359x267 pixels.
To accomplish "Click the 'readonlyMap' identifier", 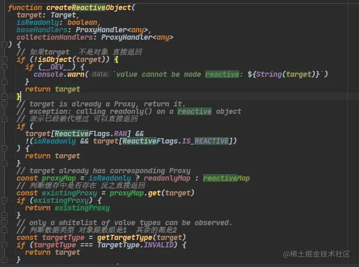I will (167, 178).
